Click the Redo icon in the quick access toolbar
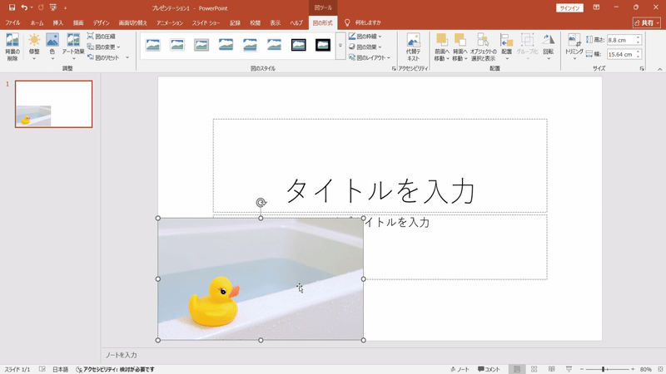Screen dimensions: 666x374 tap(41, 7)
